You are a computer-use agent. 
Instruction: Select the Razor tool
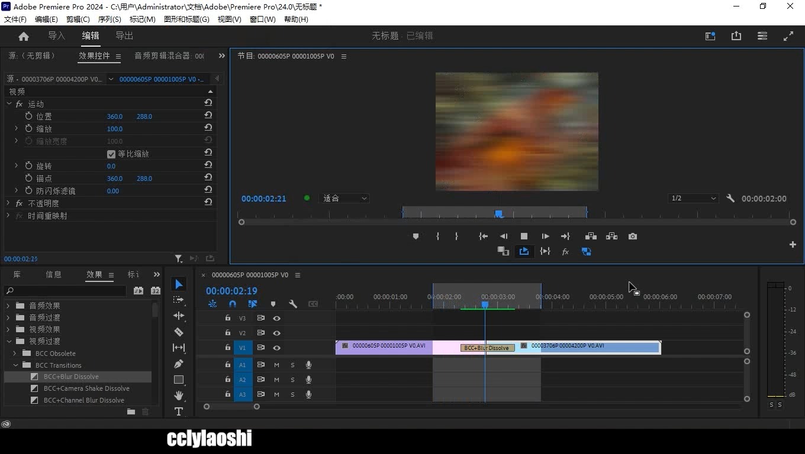tap(179, 332)
